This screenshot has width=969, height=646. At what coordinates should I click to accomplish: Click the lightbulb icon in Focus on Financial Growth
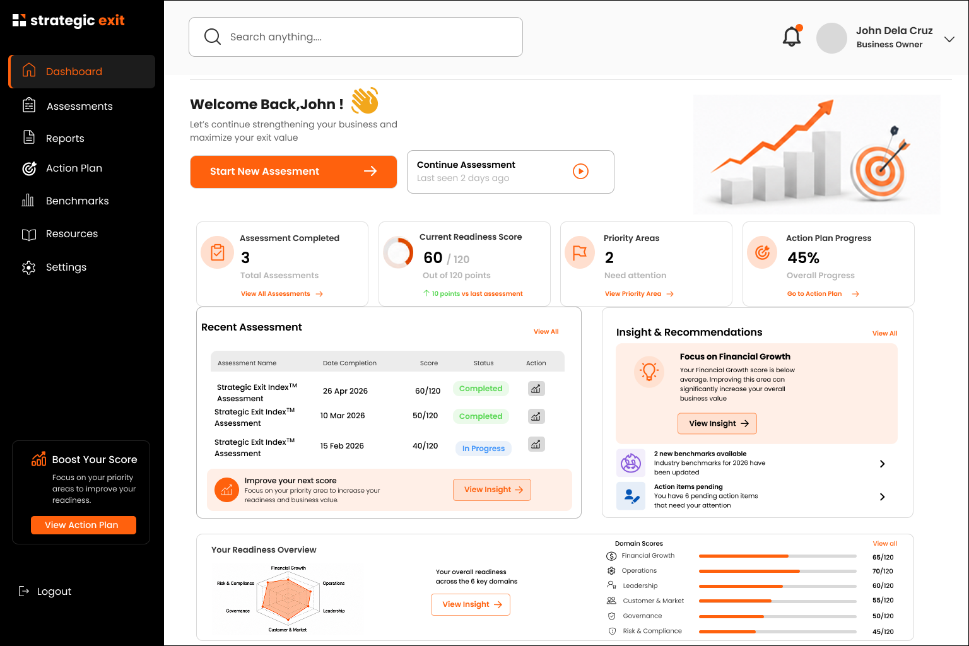pos(649,371)
